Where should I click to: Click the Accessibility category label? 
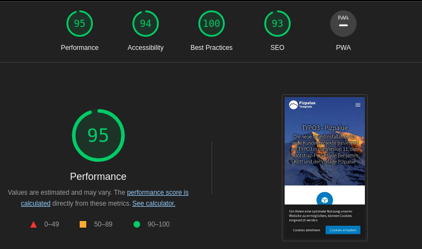click(146, 48)
